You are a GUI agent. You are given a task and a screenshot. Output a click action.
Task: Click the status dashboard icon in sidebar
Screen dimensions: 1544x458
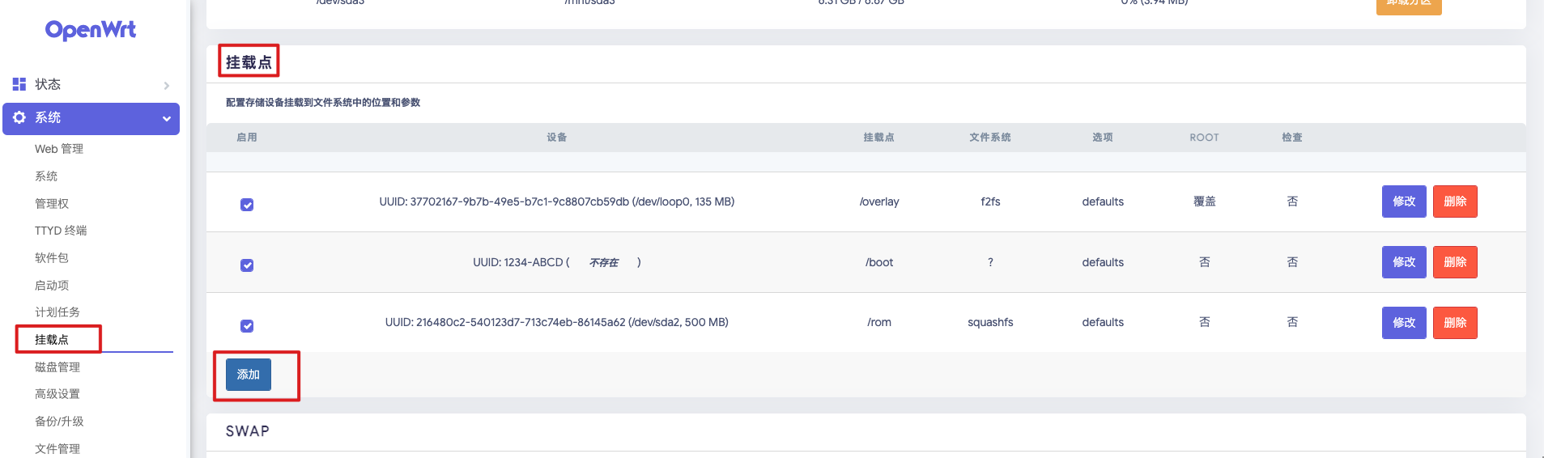tap(19, 84)
